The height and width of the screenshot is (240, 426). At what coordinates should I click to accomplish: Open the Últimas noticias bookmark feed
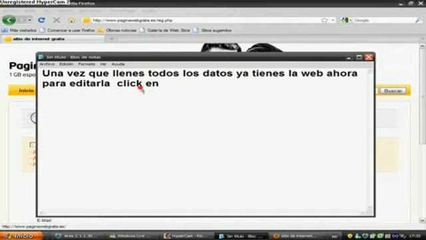point(117,30)
